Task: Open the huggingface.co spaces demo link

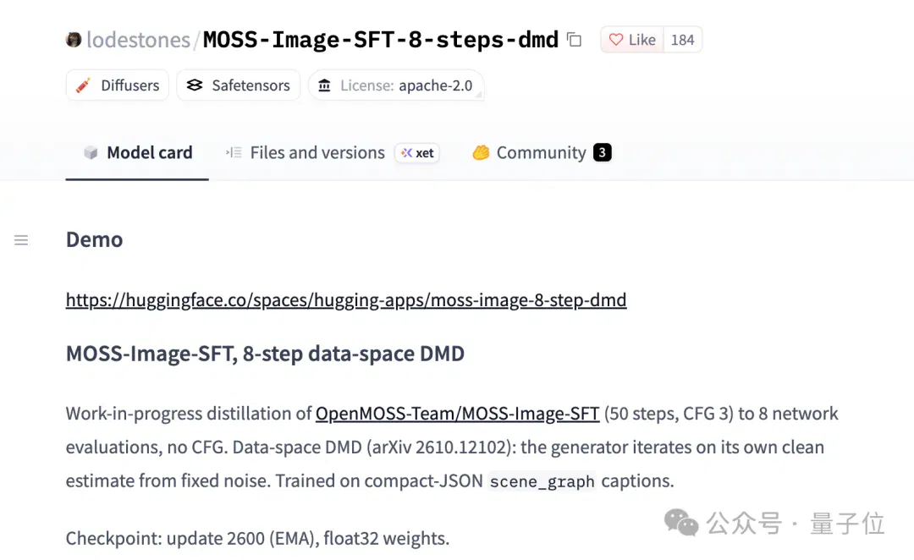Action: [x=346, y=299]
